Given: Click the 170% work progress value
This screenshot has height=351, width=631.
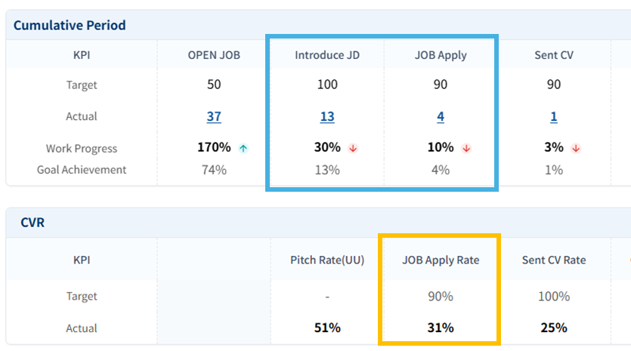Looking at the screenshot, I should pos(214,147).
